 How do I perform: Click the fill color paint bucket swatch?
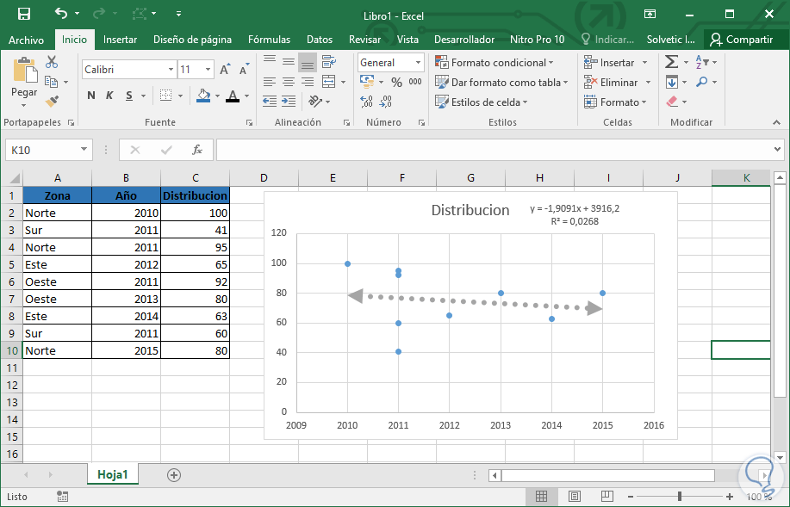point(203,96)
